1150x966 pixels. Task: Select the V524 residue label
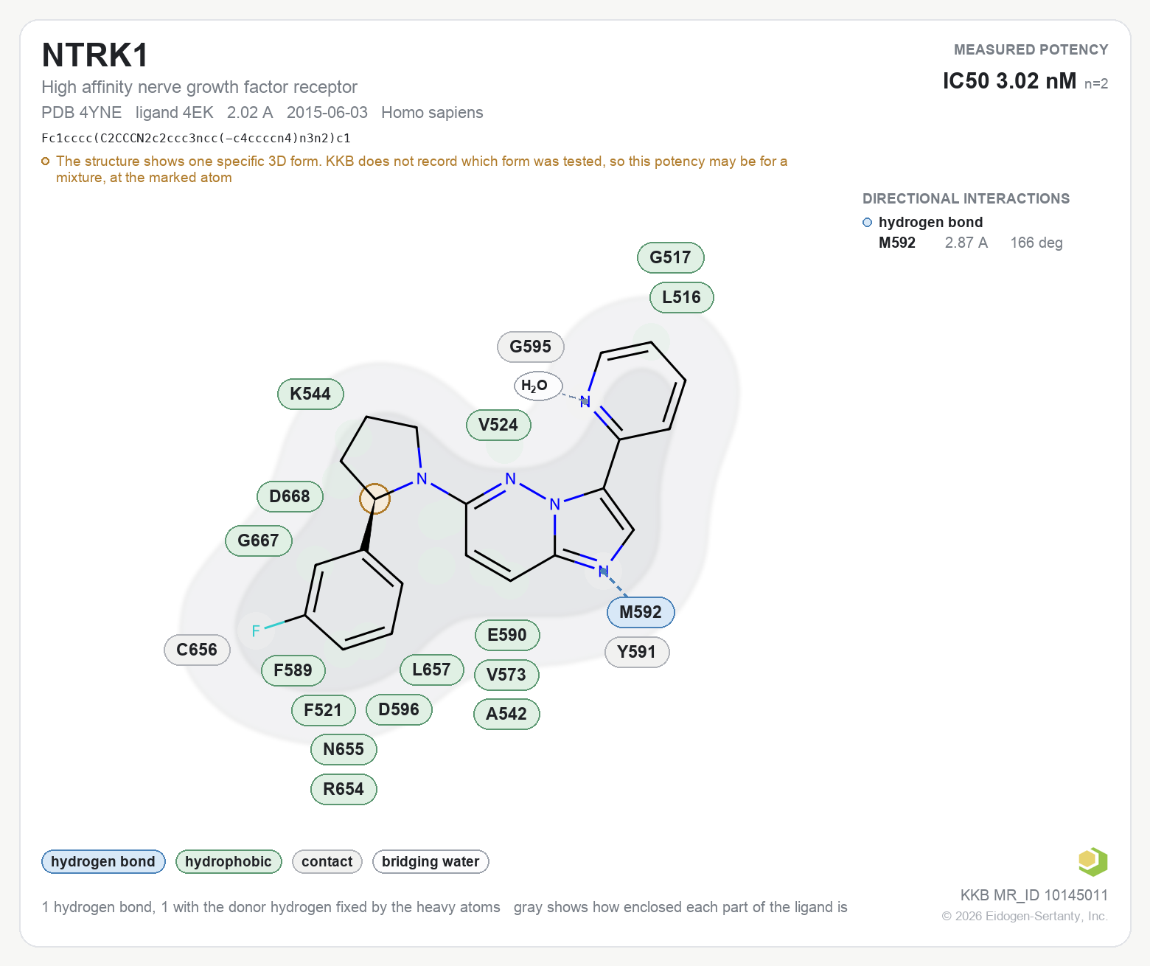[498, 425]
